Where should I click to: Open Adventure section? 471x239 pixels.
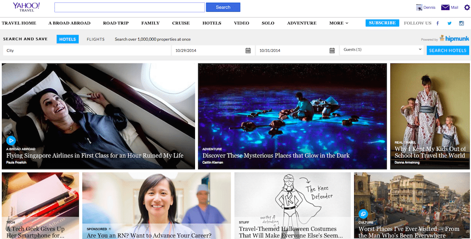(302, 23)
